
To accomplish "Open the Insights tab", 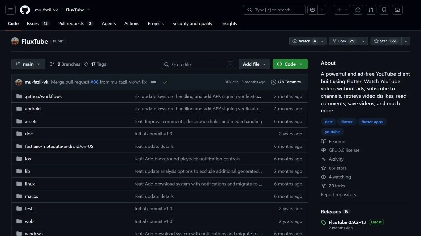I will click(229, 23).
